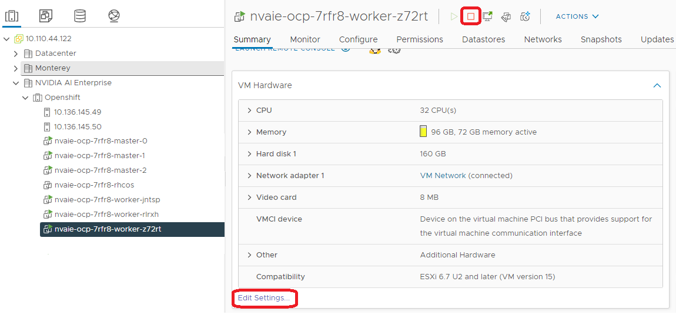Viewport: 676px width, 318px height.
Task: Click the Power Off stop icon
Action: coord(470,16)
